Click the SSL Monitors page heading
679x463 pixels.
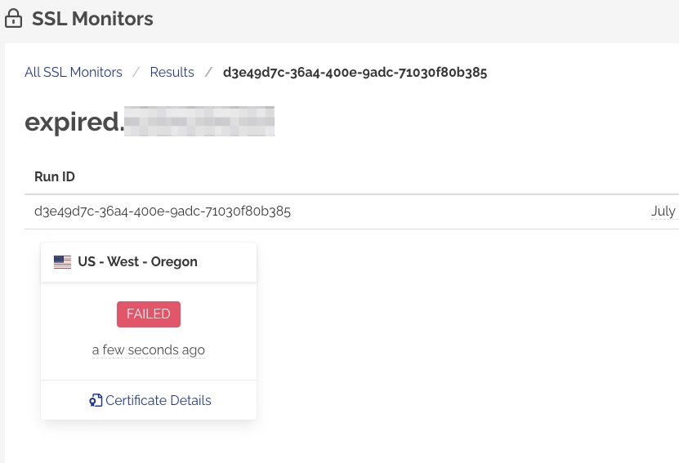[x=92, y=19]
